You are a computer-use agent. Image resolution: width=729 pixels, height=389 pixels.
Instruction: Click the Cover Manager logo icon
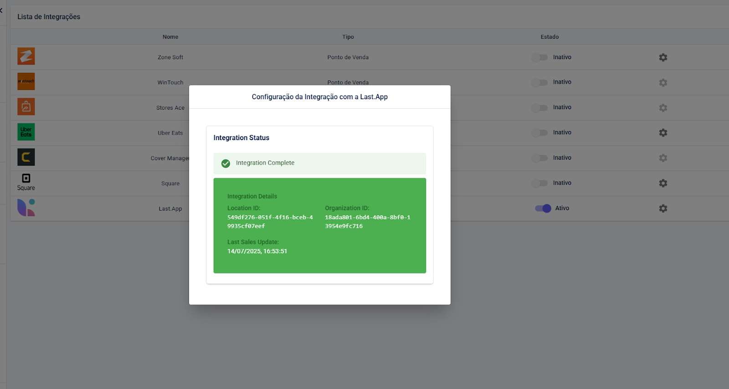pyautogui.click(x=26, y=157)
